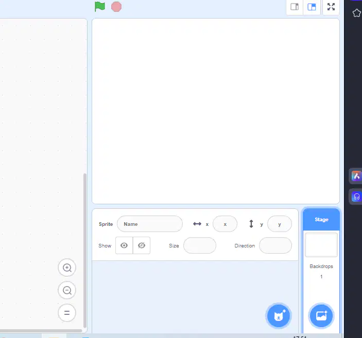The height and width of the screenshot is (338, 362).
Task: Click the horizontal workspace scrollbar
Action: (x=41, y=331)
